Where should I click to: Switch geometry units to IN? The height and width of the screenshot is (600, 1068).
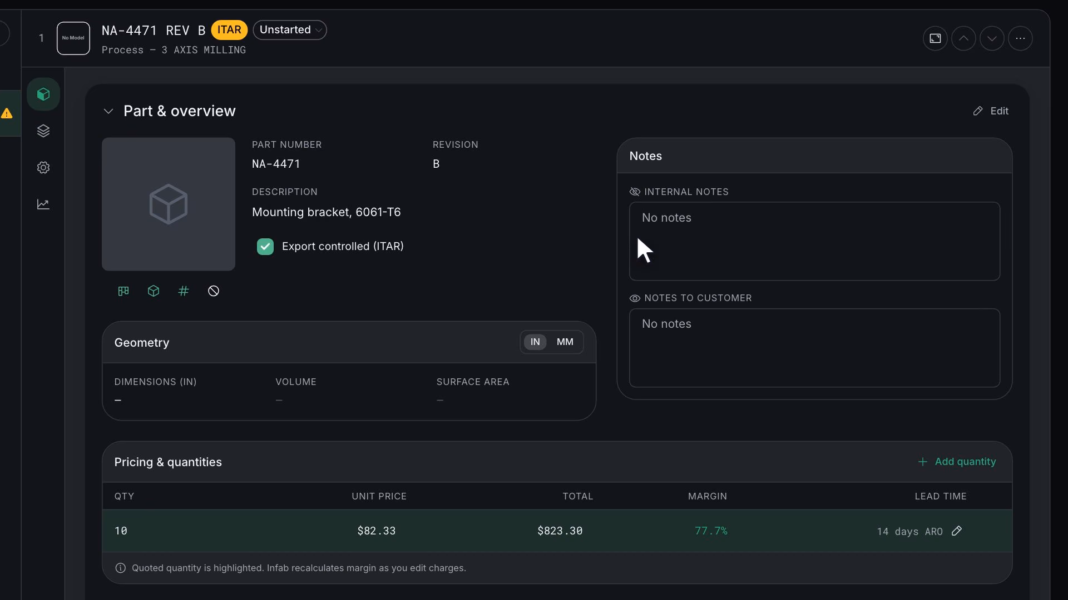click(535, 342)
